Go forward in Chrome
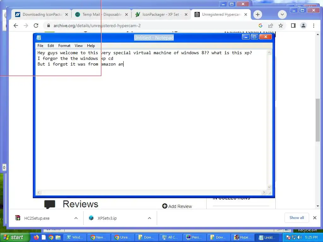This screenshot has height=242, width=323. coord(26,26)
